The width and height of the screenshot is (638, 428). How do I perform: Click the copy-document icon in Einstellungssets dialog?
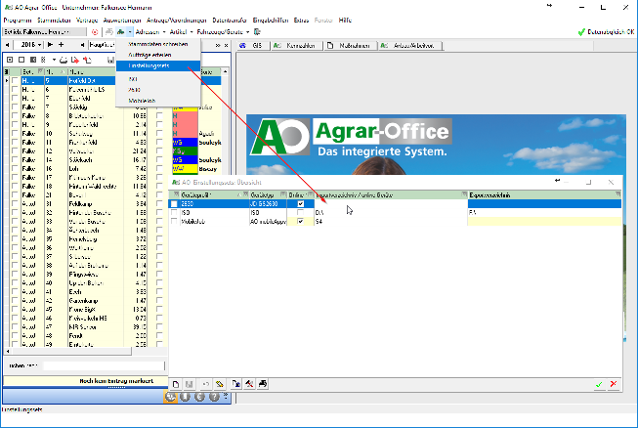coord(236,384)
